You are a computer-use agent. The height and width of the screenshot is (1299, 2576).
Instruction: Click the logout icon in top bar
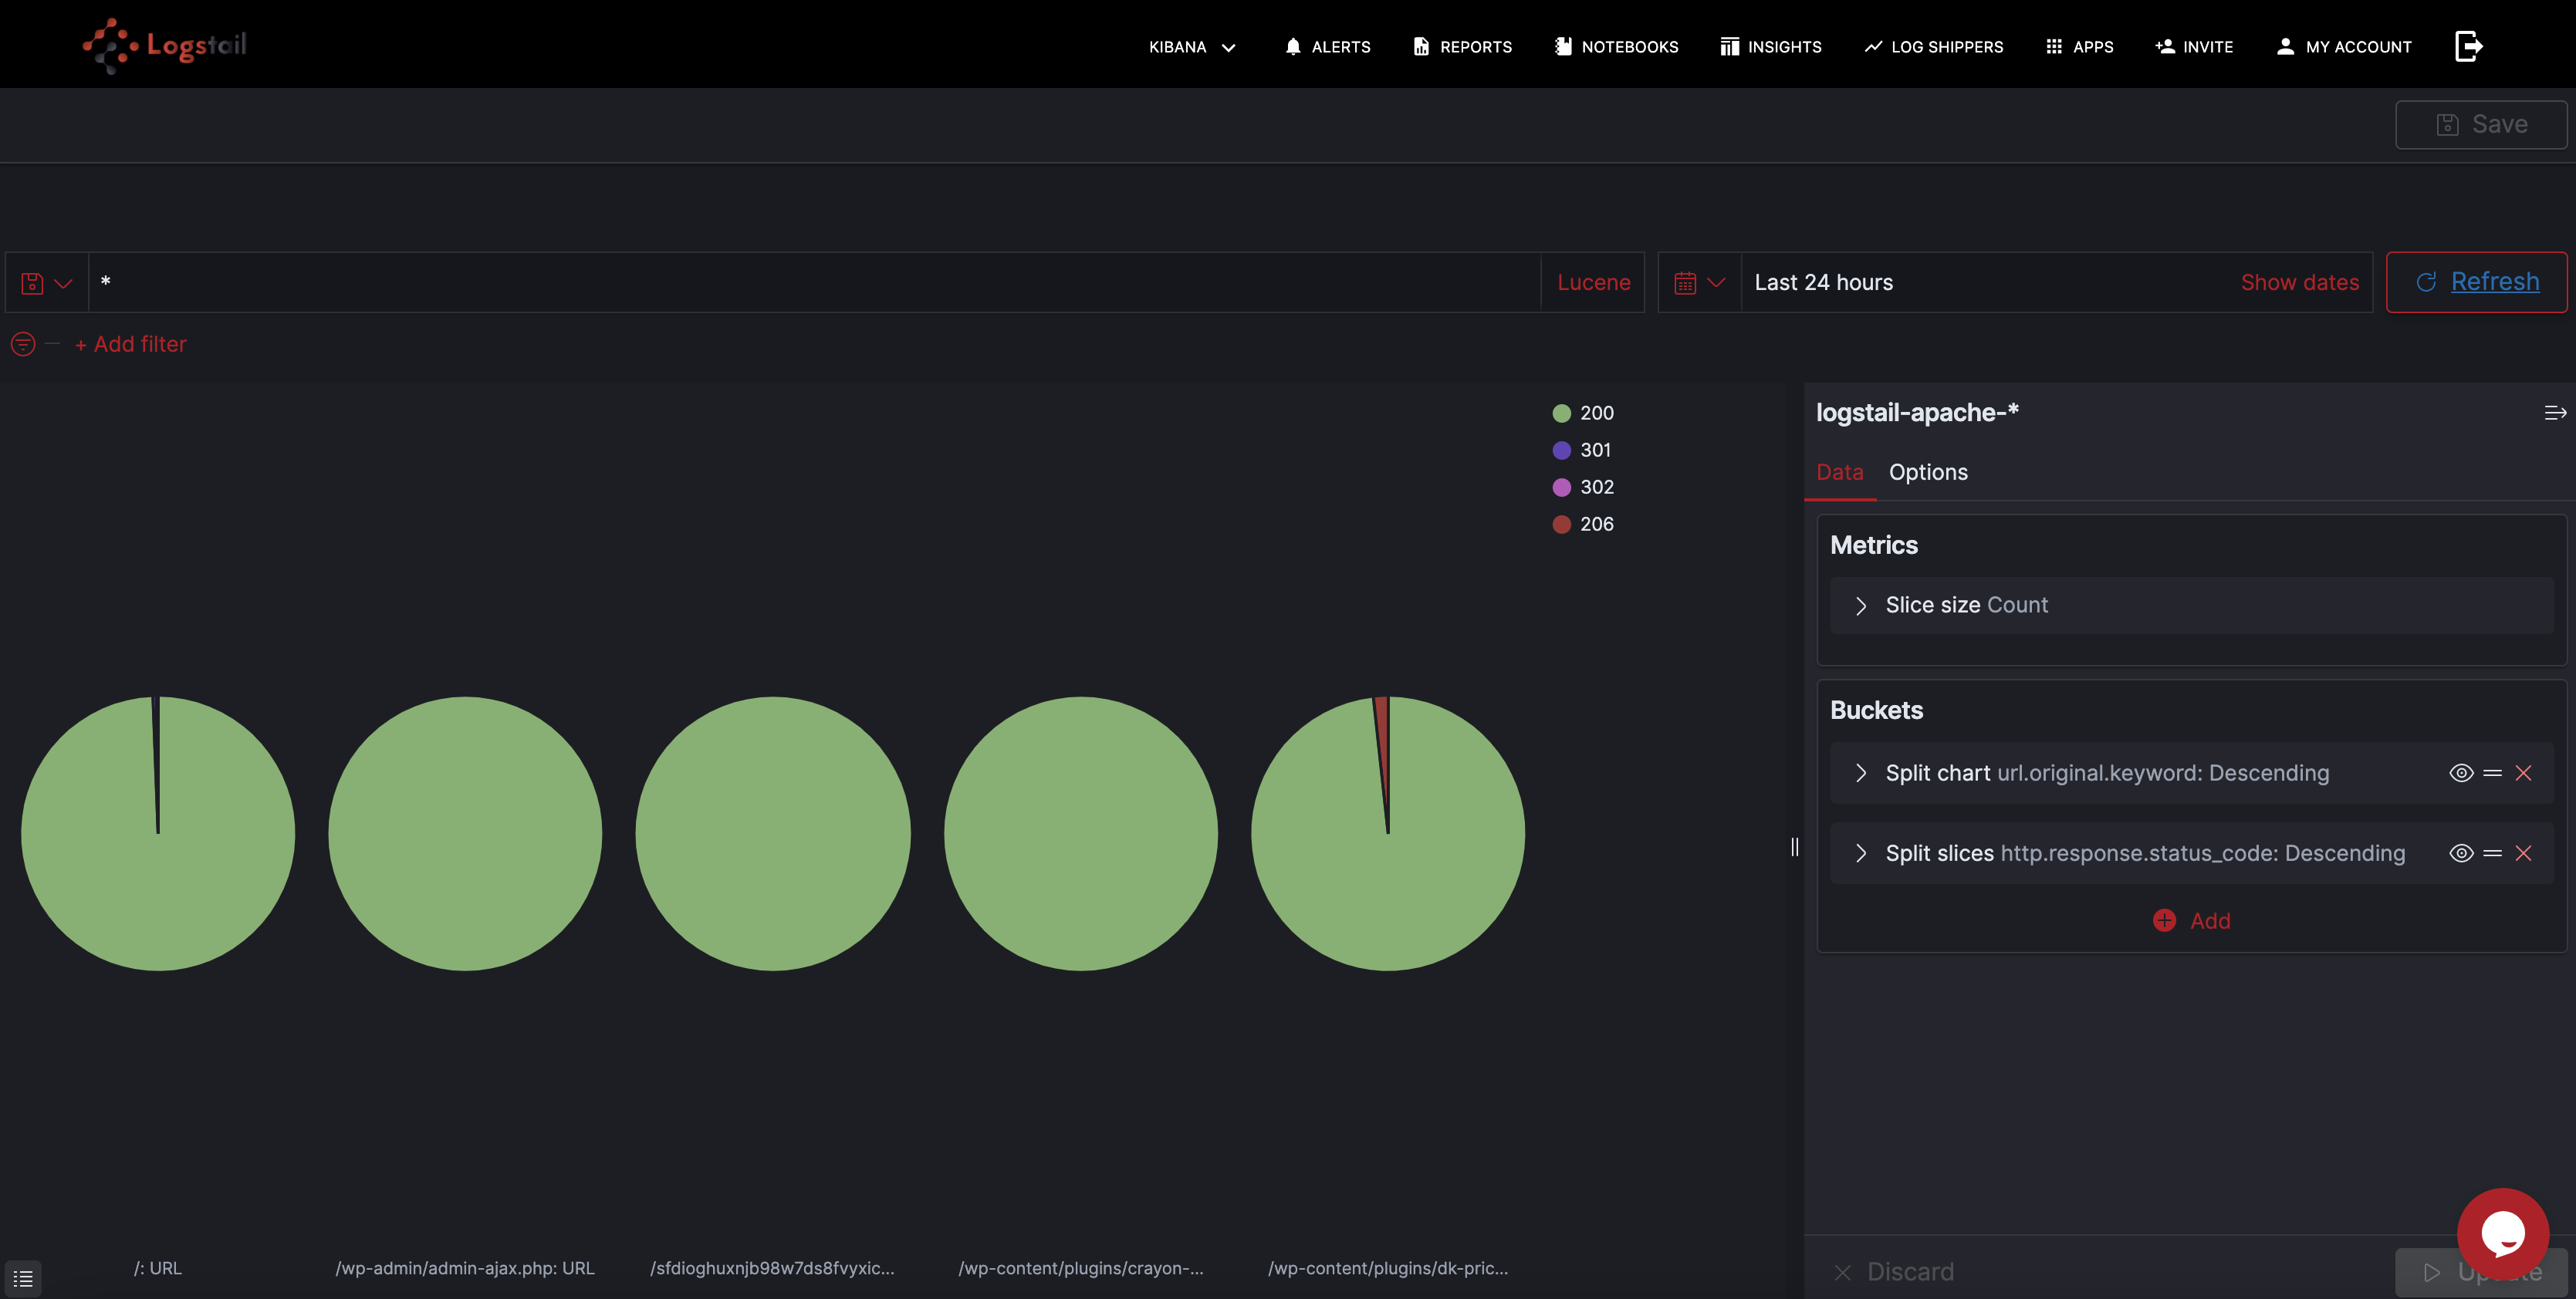[2468, 46]
